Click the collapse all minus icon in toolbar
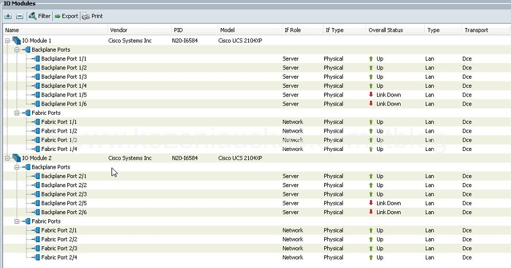 coord(18,16)
